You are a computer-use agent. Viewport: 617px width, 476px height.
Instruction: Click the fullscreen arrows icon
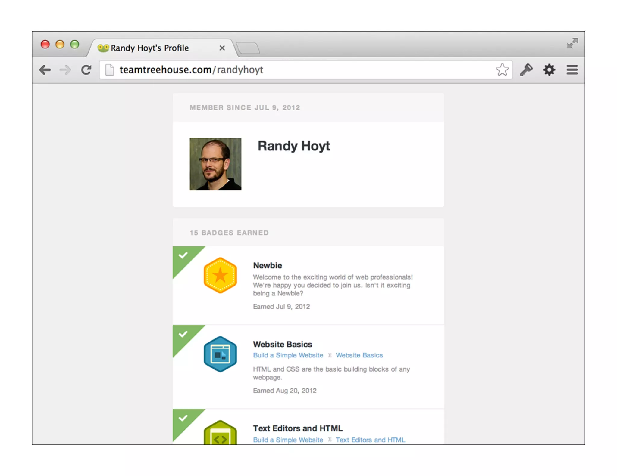point(572,43)
